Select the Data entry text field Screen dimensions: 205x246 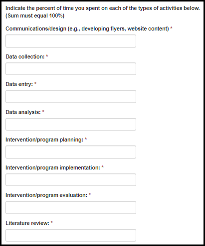(x=71, y=96)
